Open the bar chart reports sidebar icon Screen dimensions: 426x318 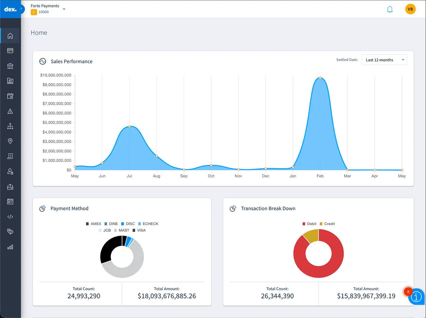pos(10,247)
